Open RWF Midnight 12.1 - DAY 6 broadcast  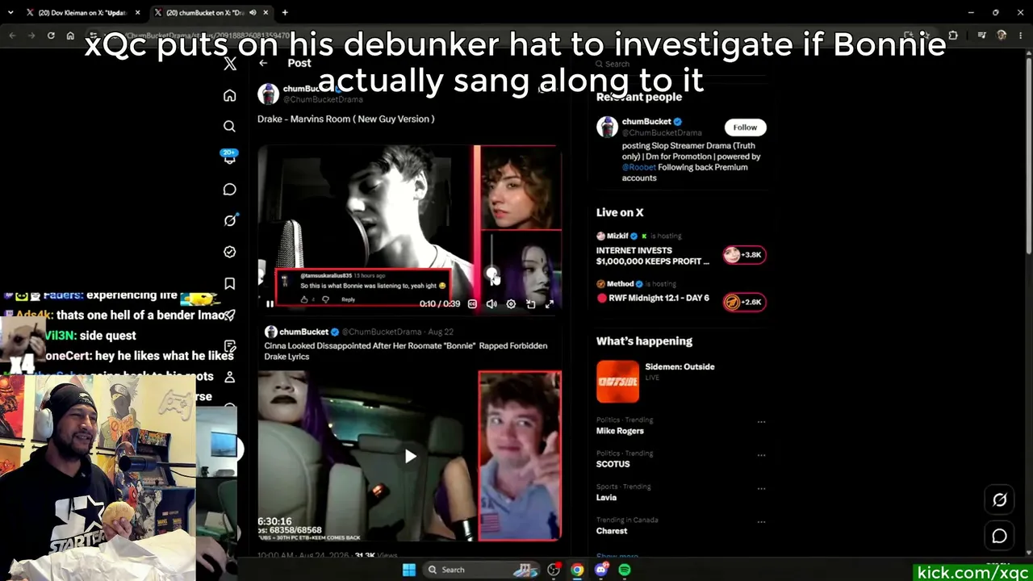pos(653,298)
